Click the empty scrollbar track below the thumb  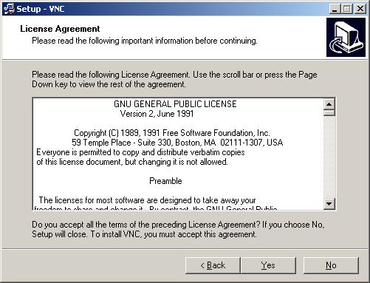pyautogui.click(x=329, y=157)
